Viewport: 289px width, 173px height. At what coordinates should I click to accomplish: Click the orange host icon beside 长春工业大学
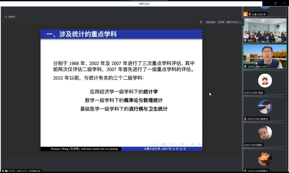click(x=245, y=14)
